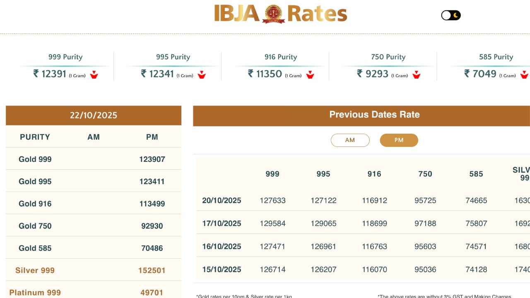
Task: Click the Platinum 999 rate row
Action: (x=94, y=292)
